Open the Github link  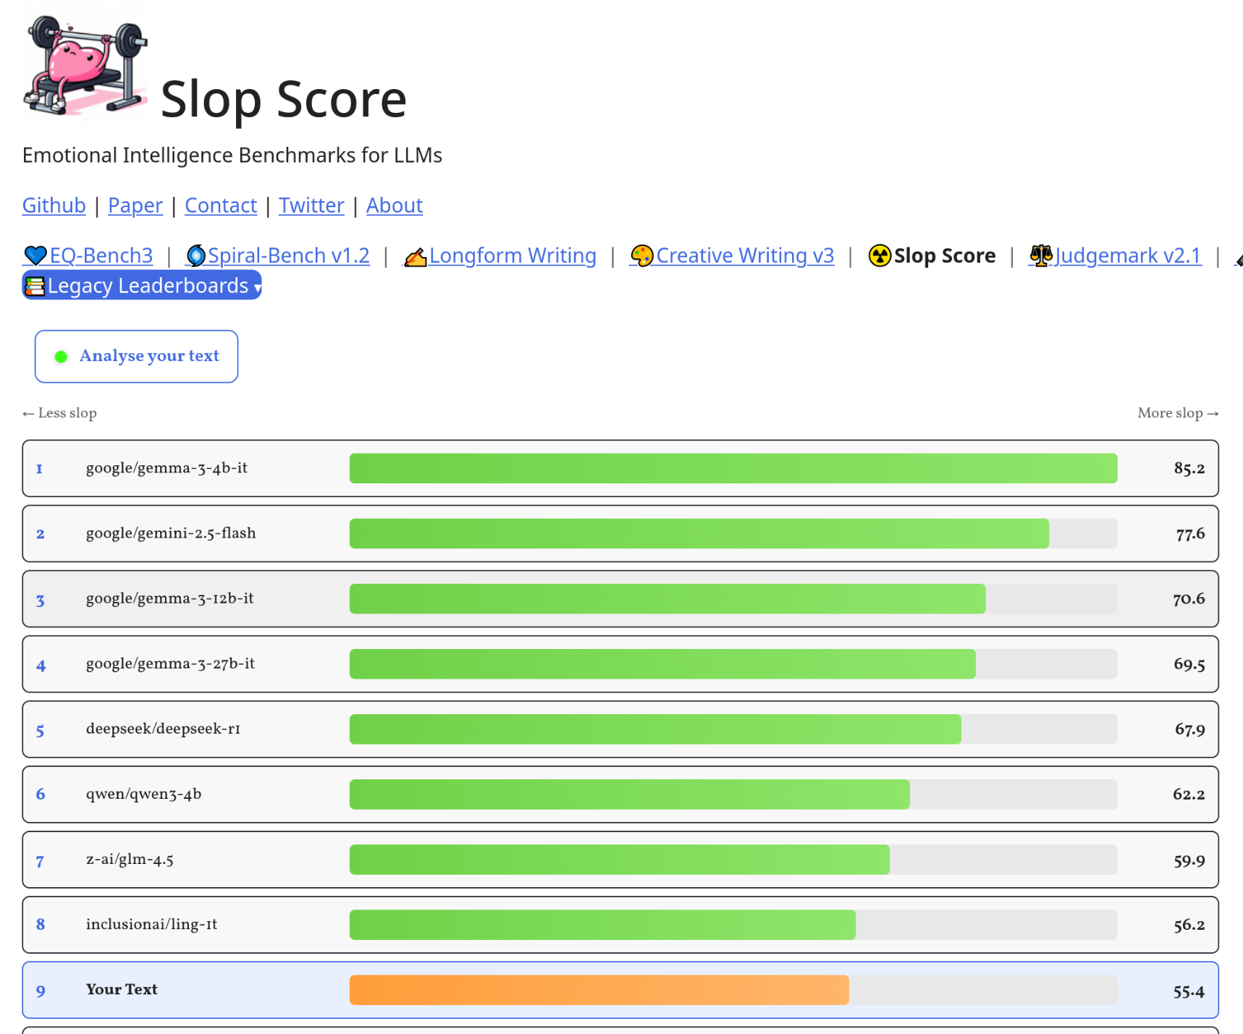54,205
